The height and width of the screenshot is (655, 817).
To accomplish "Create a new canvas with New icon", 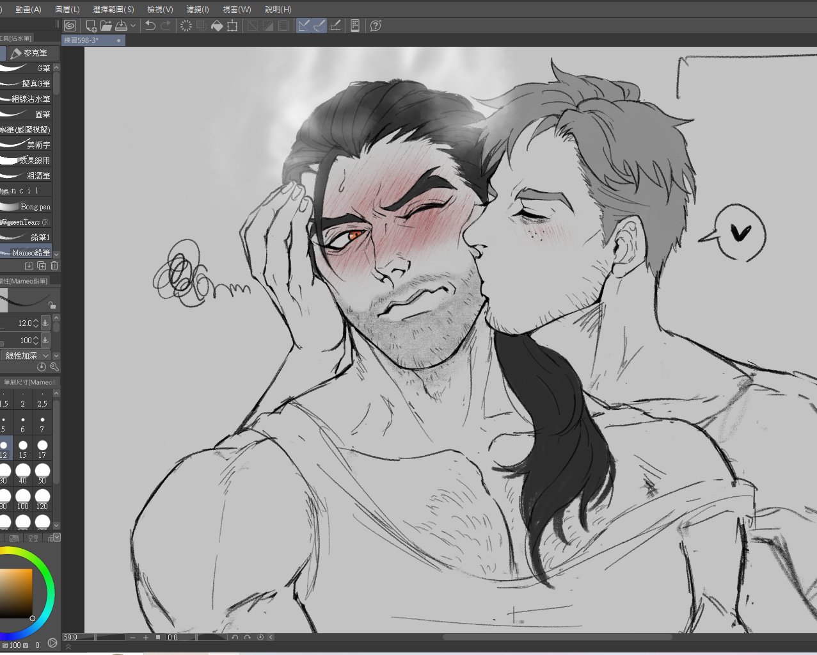I will (x=91, y=26).
